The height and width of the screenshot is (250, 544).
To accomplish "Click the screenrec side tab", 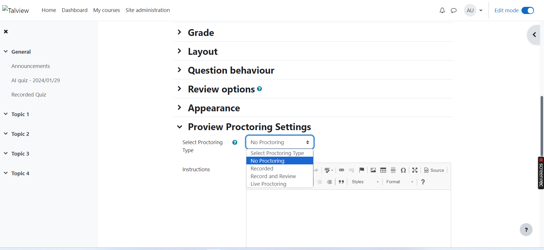I will (x=541, y=173).
